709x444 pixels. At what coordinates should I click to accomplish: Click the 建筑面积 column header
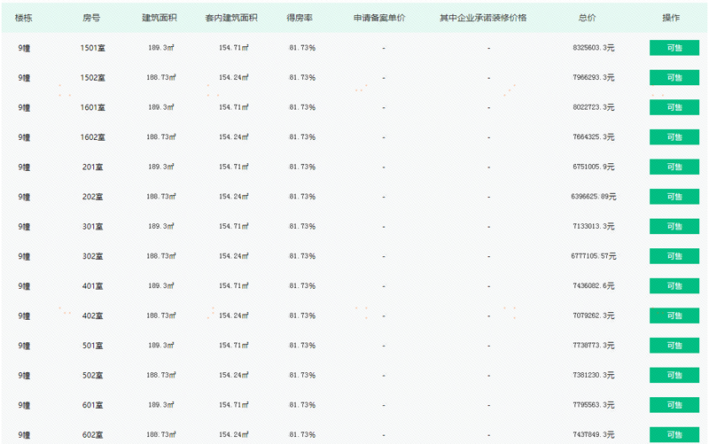(x=160, y=18)
